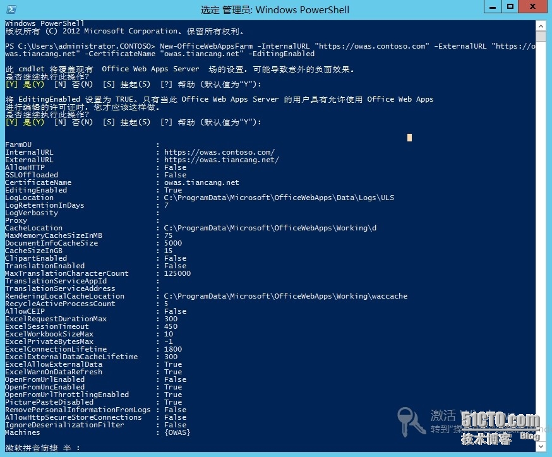Click the MaxMemoryCacheSizeInMB value 75

click(168, 235)
